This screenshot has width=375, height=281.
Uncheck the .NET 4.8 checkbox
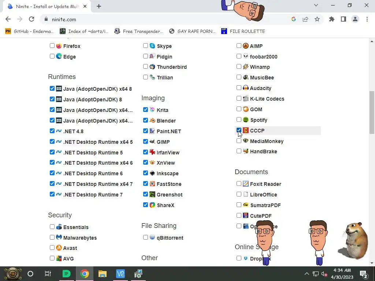coord(52,131)
